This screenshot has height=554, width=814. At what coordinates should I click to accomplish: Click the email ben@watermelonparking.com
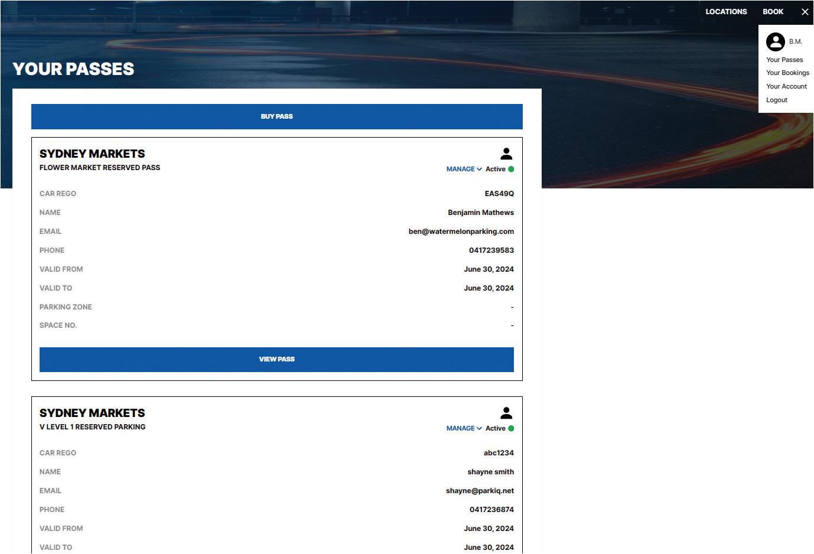pyautogui.click(x=461, y=232)
